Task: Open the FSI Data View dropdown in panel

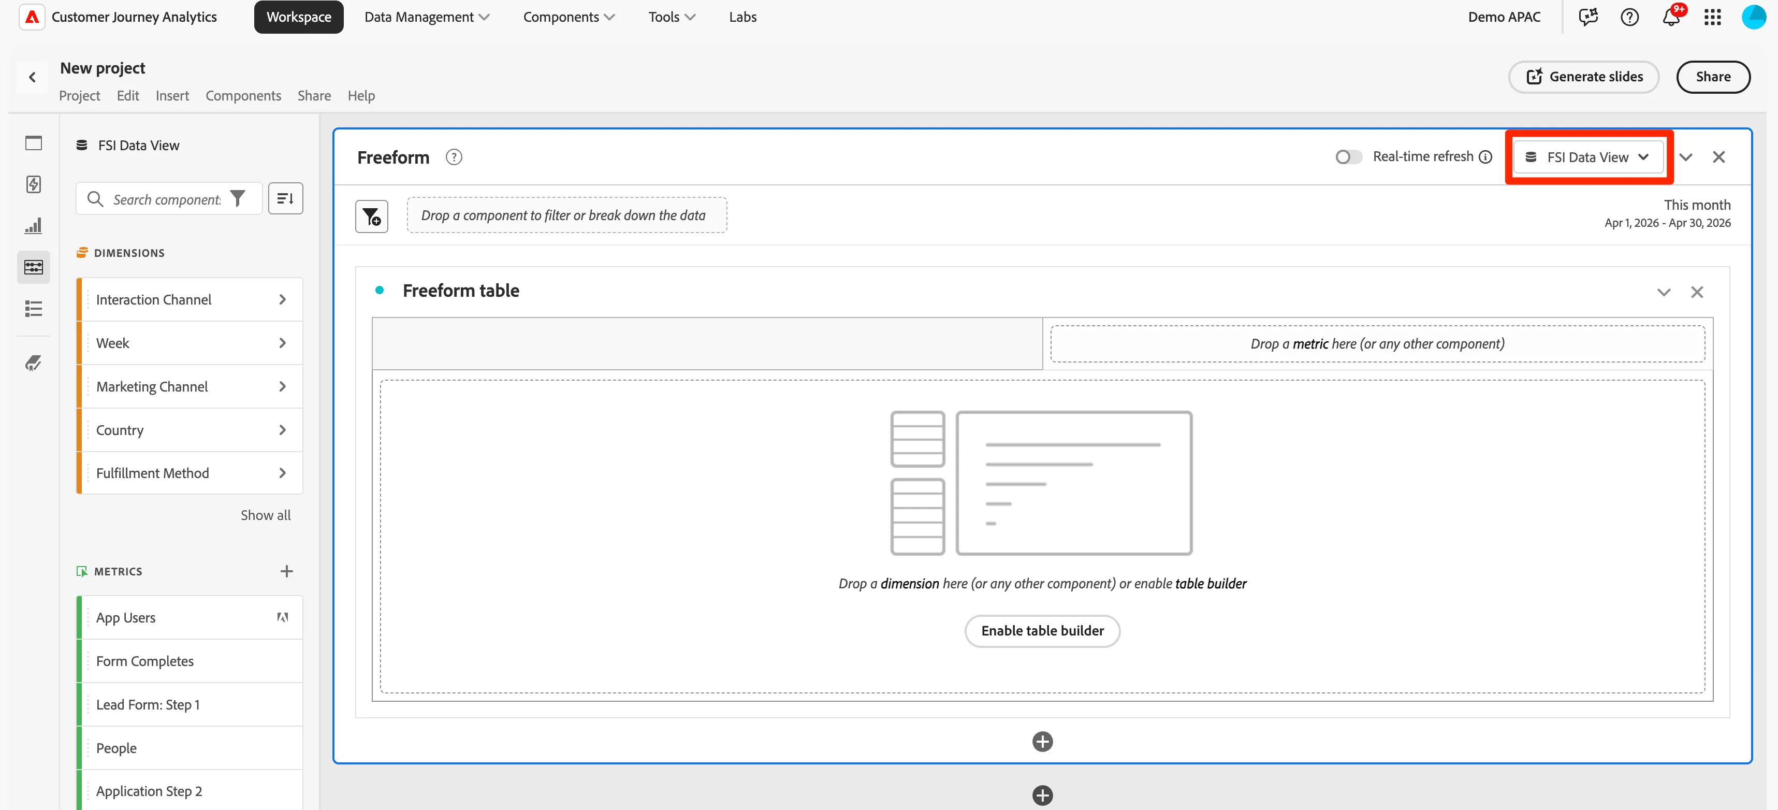Action: click(1588, 157)
